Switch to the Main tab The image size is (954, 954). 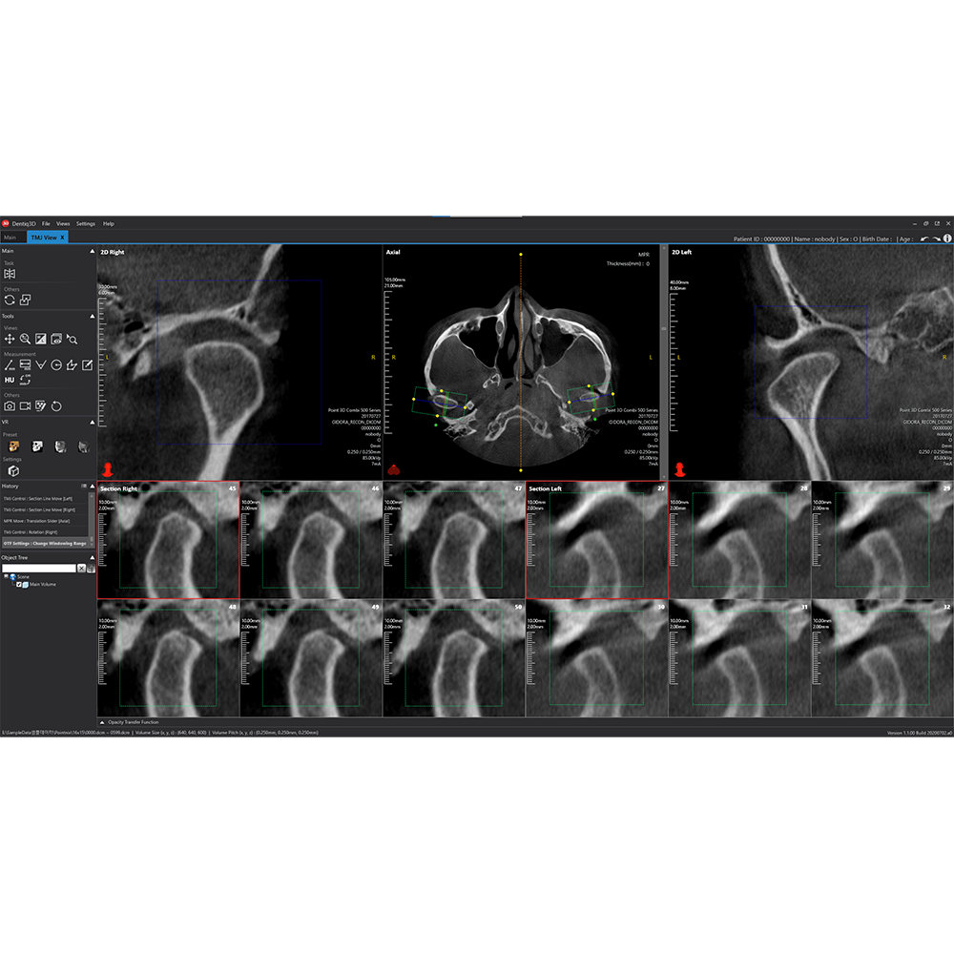click(10, 237)
